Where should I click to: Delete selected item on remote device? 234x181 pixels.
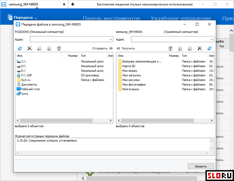coord(200,48)
